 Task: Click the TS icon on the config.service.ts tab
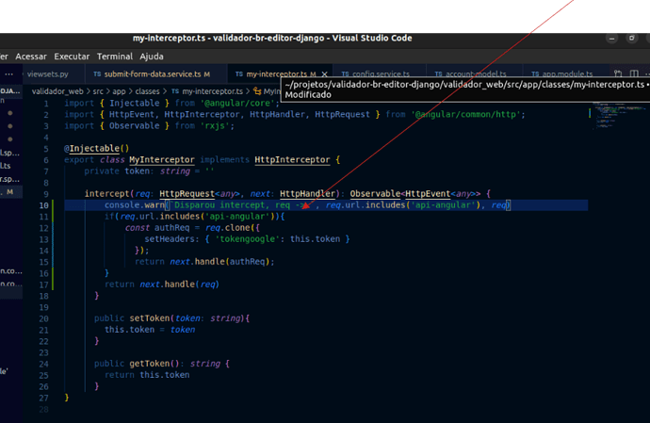(x=345, y=74)
